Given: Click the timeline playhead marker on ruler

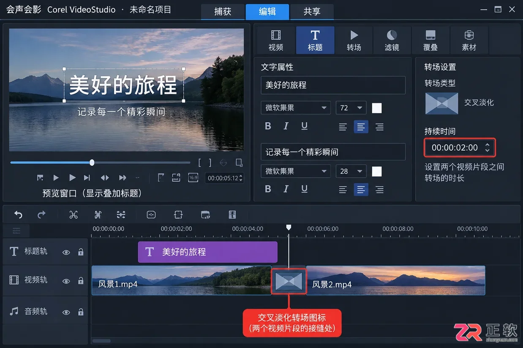Looking at the screenshot, I should 289,227.
